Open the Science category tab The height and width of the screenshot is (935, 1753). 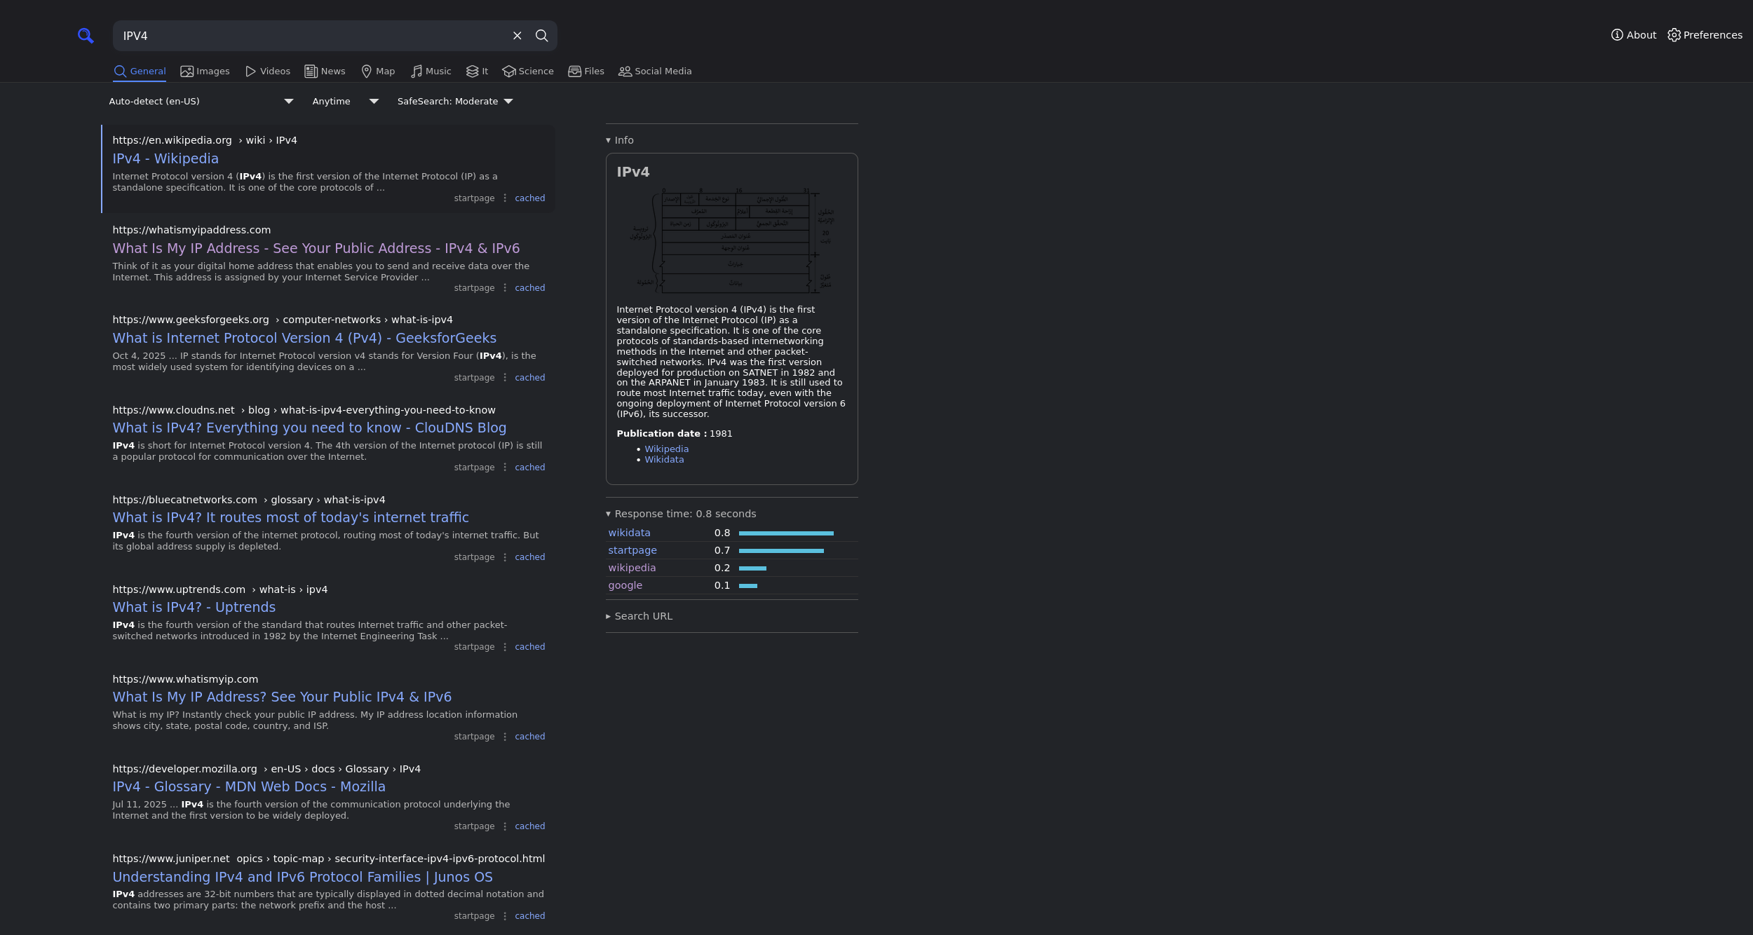pos(528,71)
